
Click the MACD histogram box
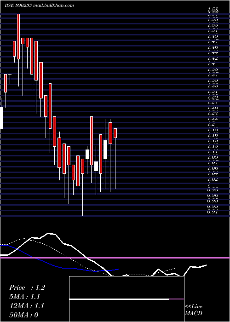pos(126,299)
